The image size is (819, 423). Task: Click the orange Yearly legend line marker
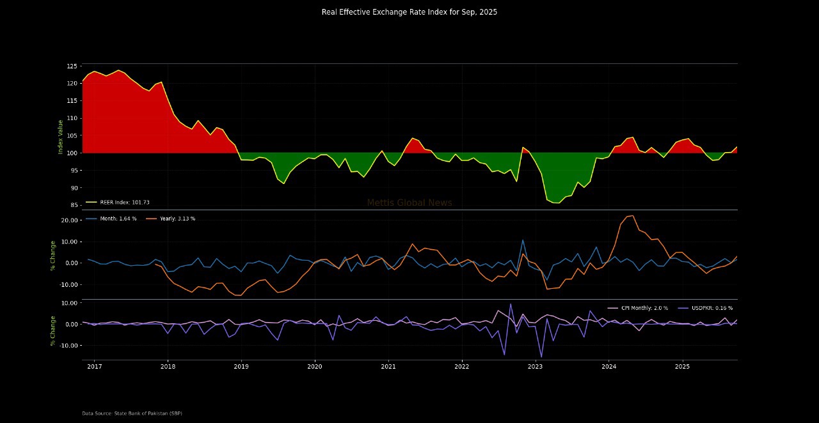point(151,219)
